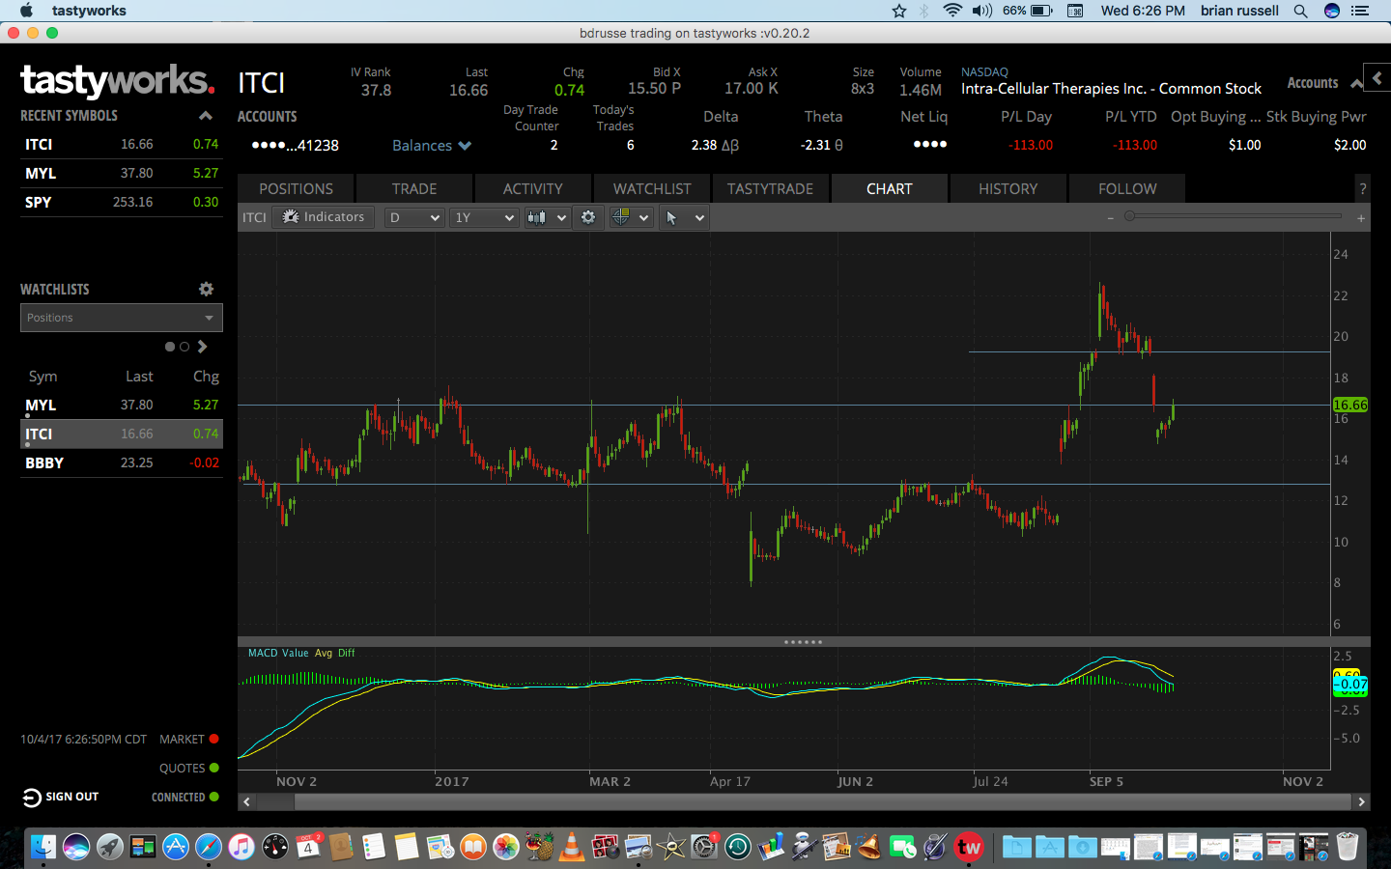Image resolution: width=1391 pixels, height=869 pixels.
Task: Open iTunes from the dock
Action: (x=241, y=847)
